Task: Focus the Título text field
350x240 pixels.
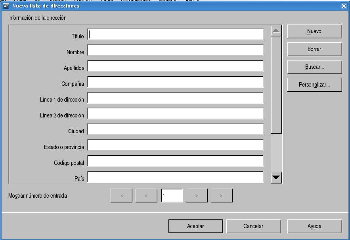Action: (176, 35)
